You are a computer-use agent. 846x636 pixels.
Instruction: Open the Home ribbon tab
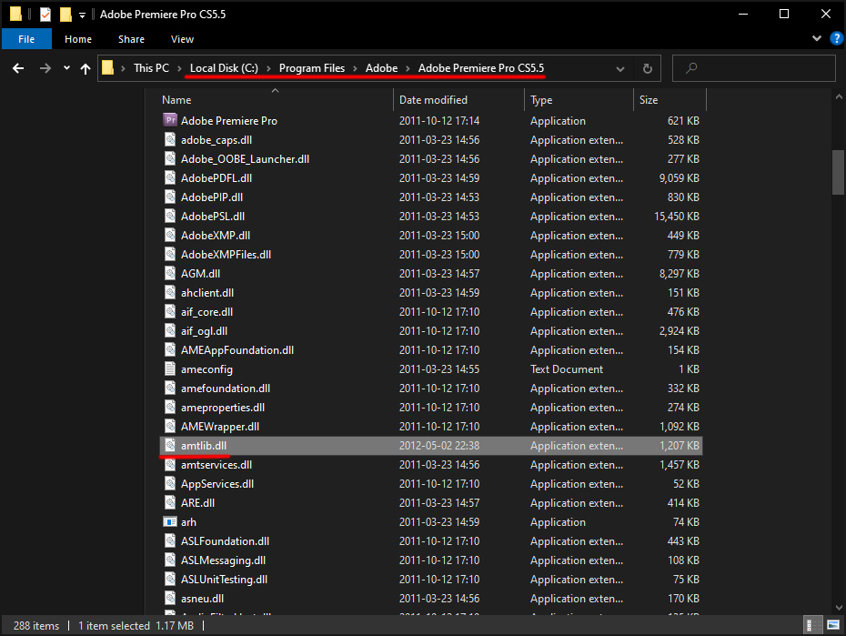coord(78,39)
